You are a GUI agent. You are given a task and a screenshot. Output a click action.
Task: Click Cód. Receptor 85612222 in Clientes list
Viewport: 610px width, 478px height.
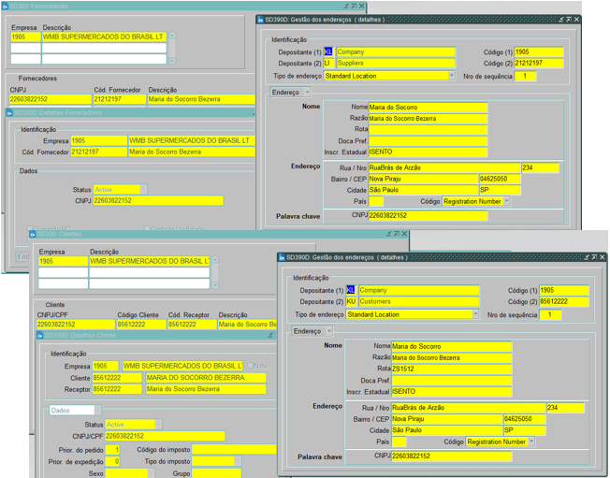click(x=192, y=324)
